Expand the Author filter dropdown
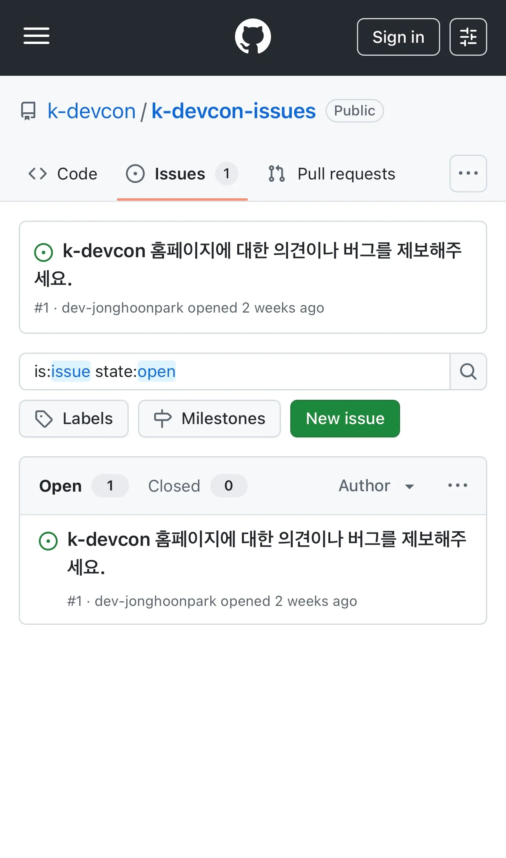Screen dimensions: 506x858 point(377,486)
